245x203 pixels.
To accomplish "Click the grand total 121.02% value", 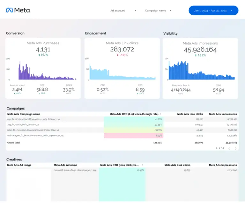I will (x=158, y=143).
